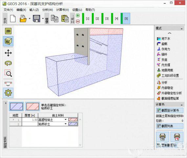
Task: Save with the floppy disk icon
Action: [x=36, y=19]
